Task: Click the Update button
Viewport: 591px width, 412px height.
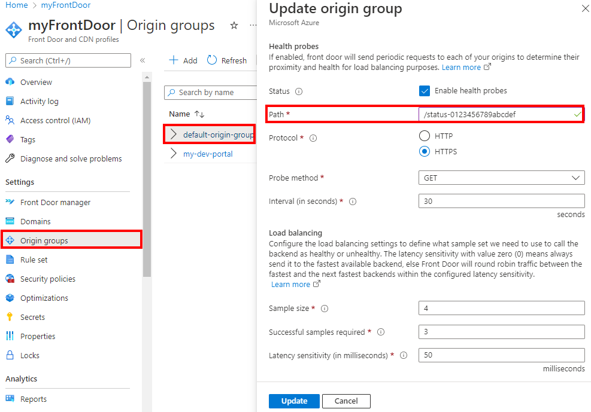Action: [294, 401]
